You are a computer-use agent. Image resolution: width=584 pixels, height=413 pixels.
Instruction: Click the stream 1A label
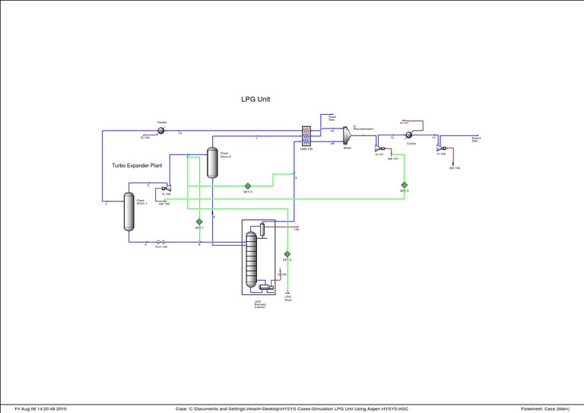click(180, 133)
